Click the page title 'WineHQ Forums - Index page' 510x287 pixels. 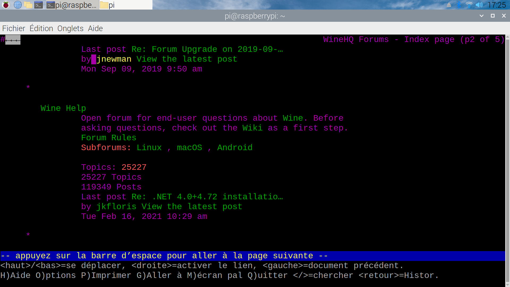[389, 39]
